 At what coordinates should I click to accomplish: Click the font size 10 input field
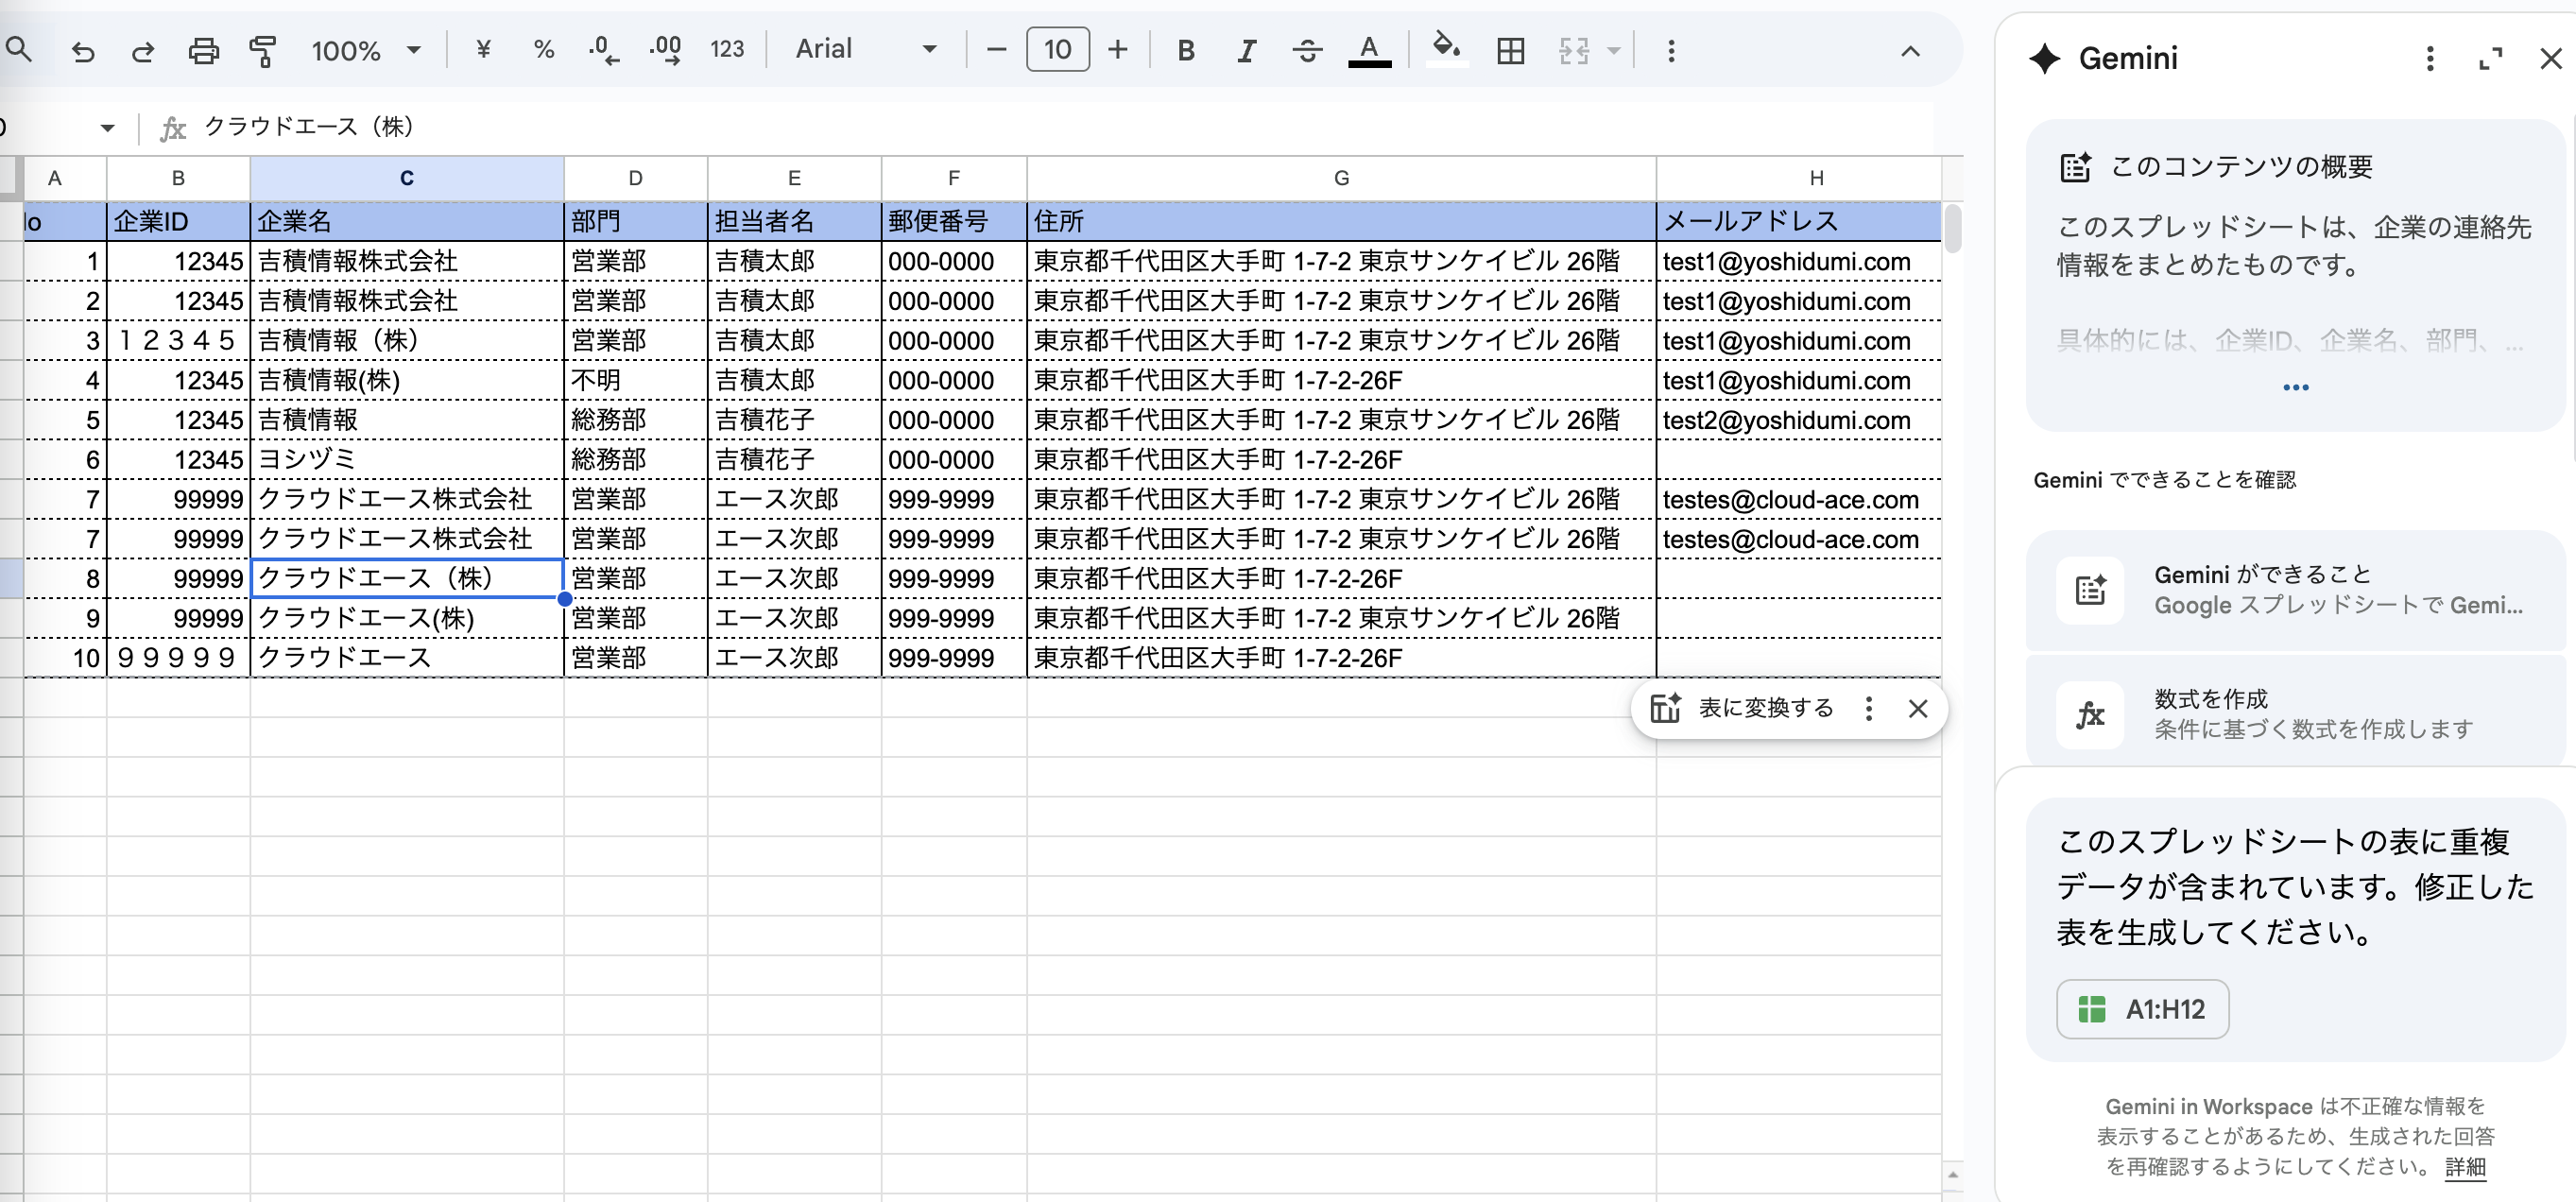[x=1057, y=49]
